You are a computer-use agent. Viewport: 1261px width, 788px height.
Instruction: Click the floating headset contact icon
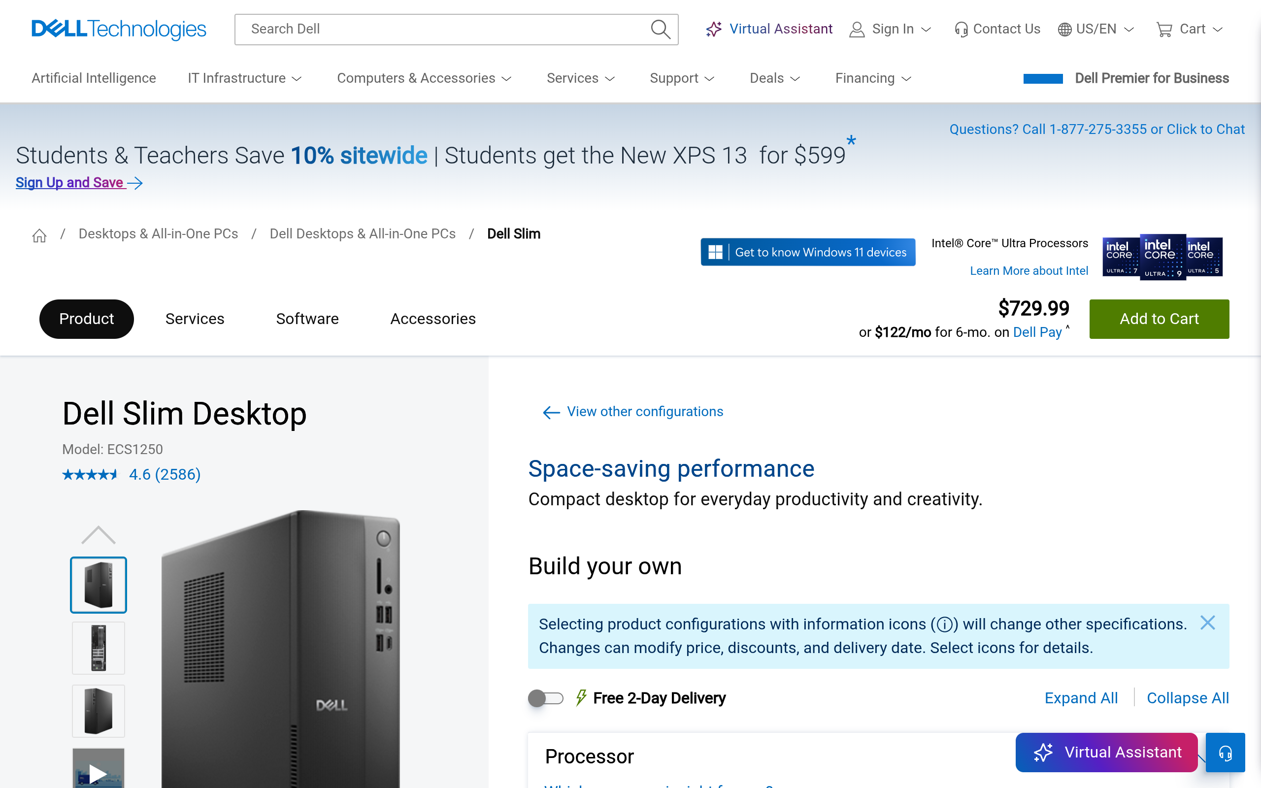[x=1225, y=753]
